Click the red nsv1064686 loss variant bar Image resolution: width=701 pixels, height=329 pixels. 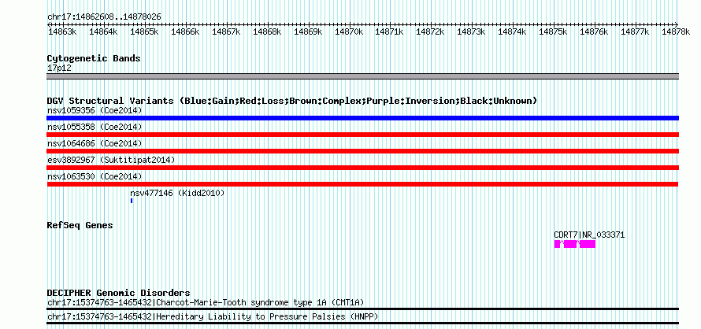tap(362, 151)
